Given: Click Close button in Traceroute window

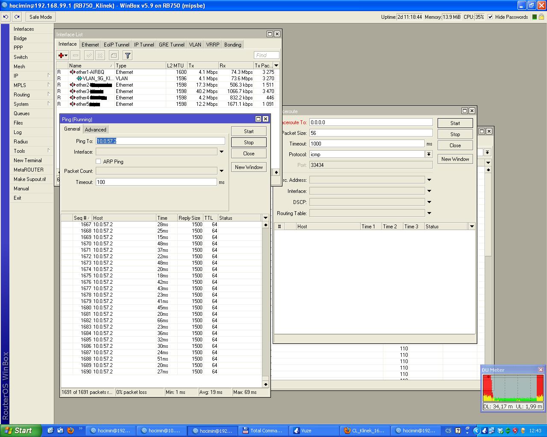Looking at the screenshot, I should [x=455, y=146].
